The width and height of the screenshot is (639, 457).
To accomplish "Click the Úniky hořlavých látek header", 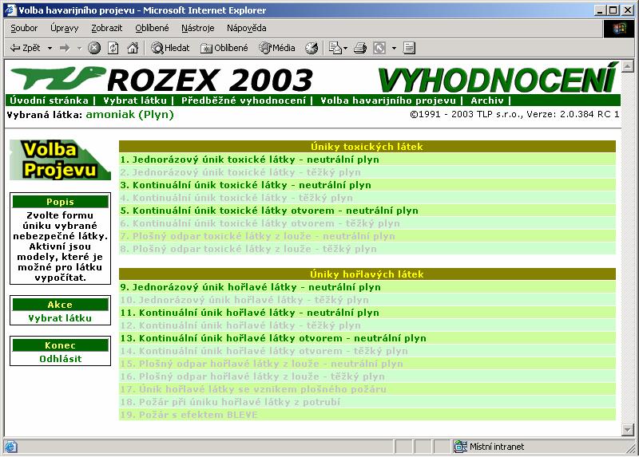I will point(367,274).
